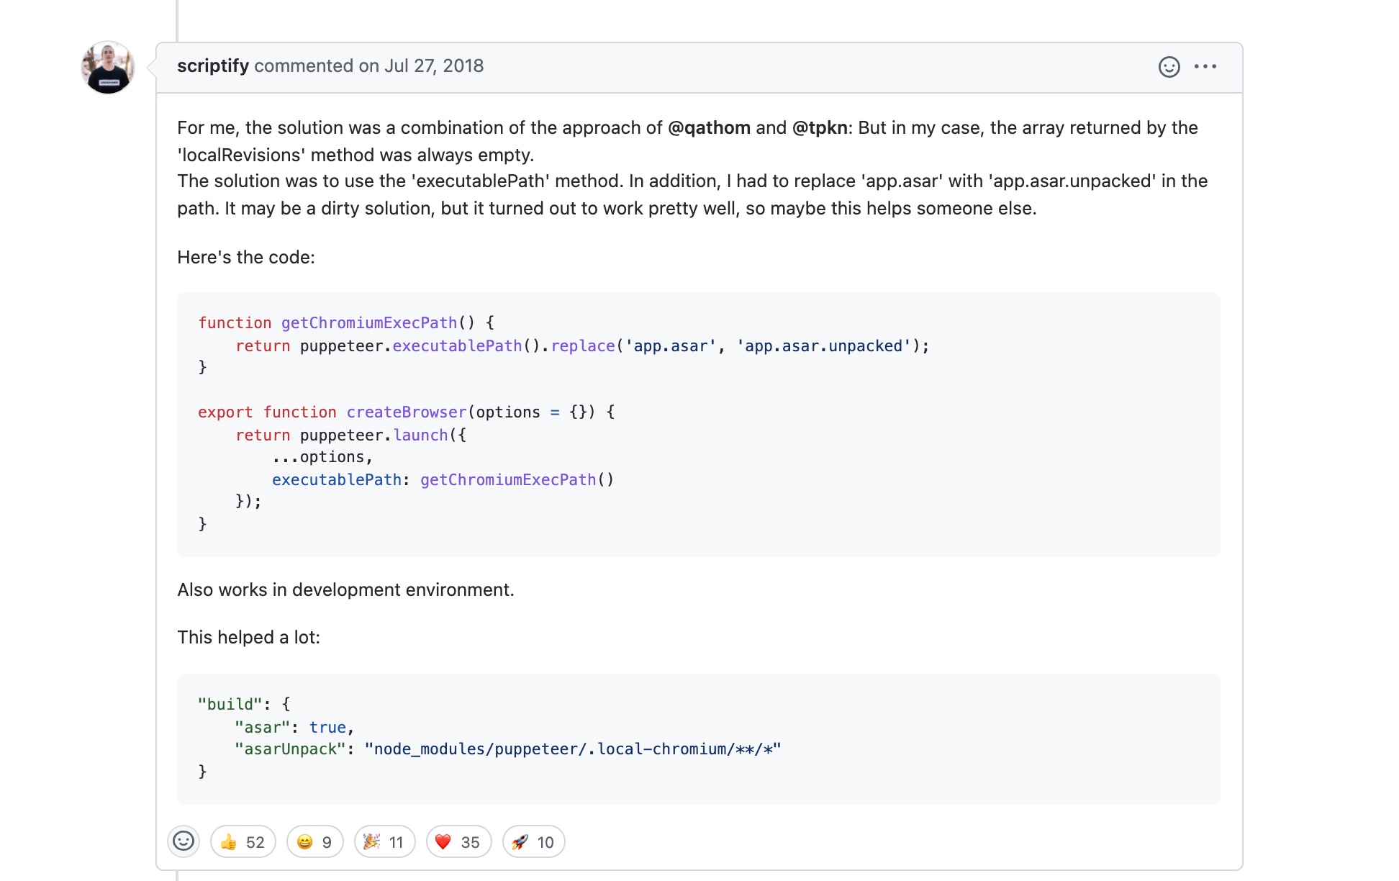Click the "Also works in development environment" text

[x=345, y=589]
